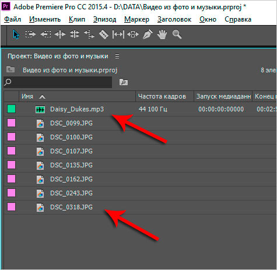Select the DSC_0135.JPG file name
The width and height of the screenshot is (277, 270).
click(71, 165)
